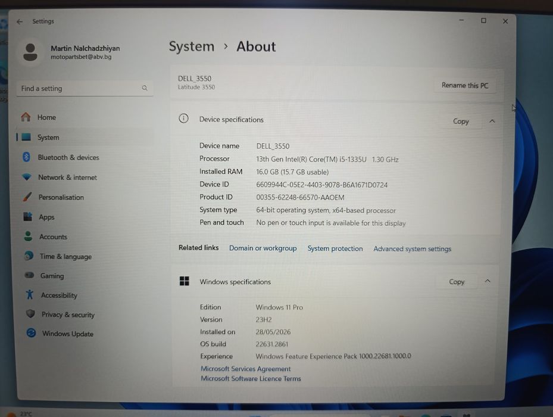Click the Installed on date 28/05/2026

tap(273, 332)
